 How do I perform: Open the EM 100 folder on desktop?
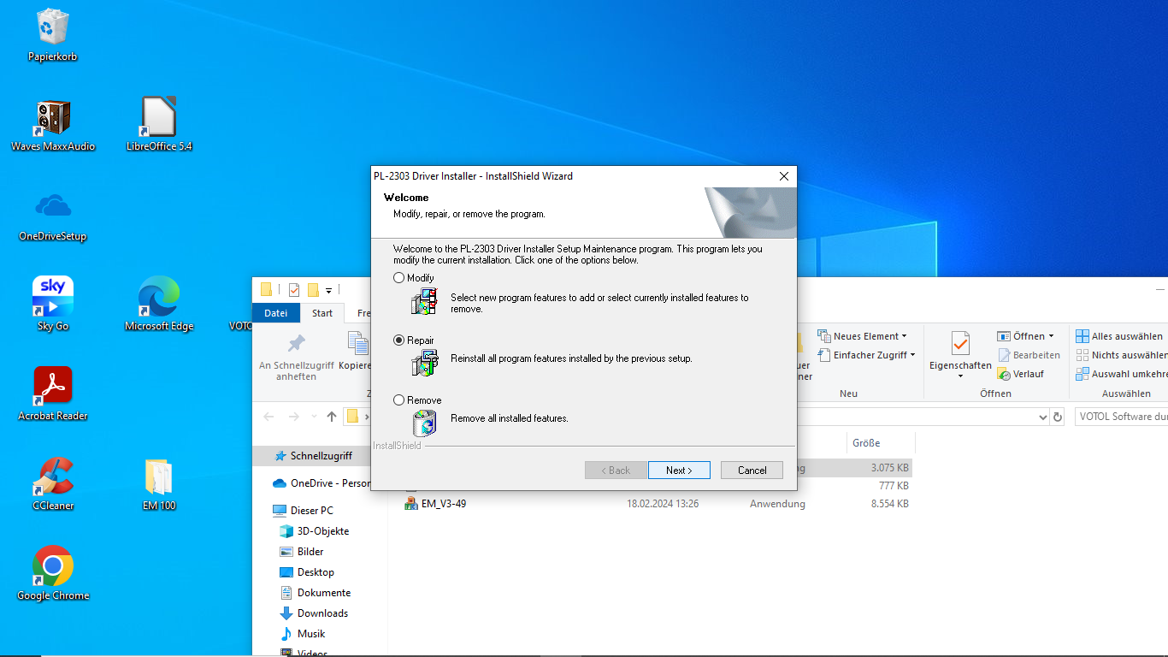(x=159, y=477)
